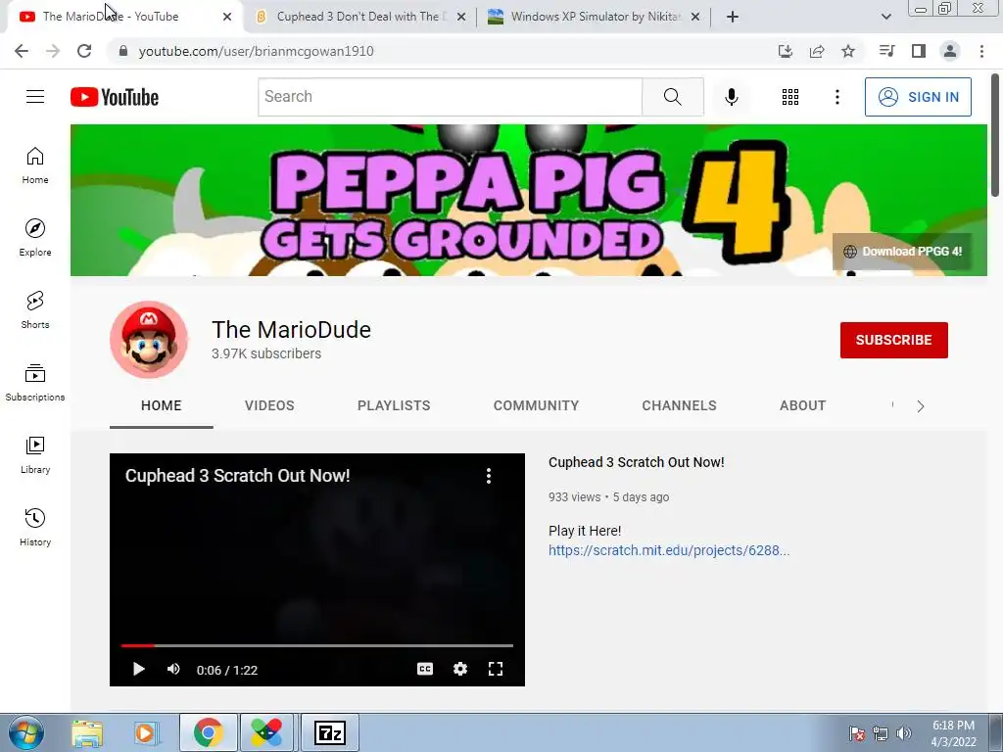Go back with the browser back arrow

click(22, 51)
